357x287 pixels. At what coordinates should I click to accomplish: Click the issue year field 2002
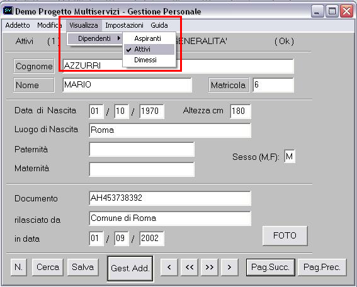click(151, 239)
